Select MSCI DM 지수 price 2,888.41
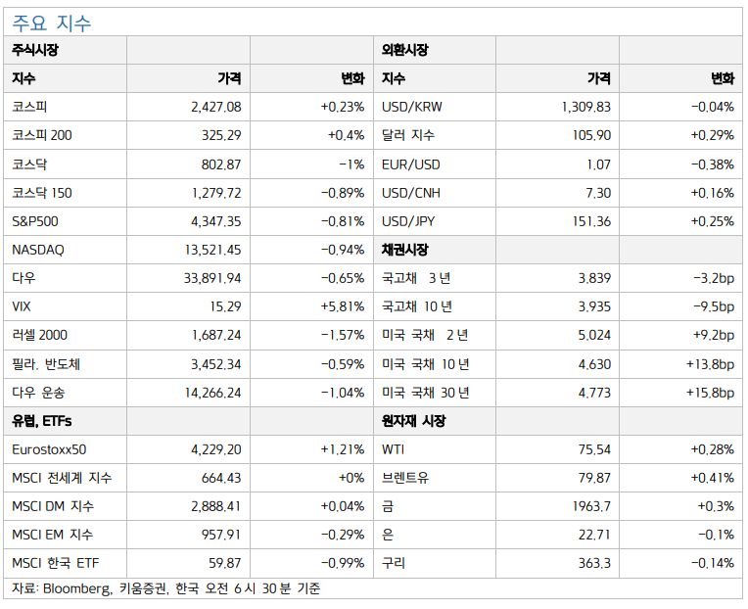 (216, 506)
